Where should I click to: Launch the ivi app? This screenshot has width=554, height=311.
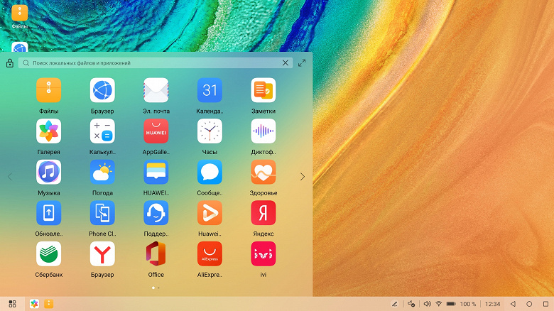tap(264, 253)
